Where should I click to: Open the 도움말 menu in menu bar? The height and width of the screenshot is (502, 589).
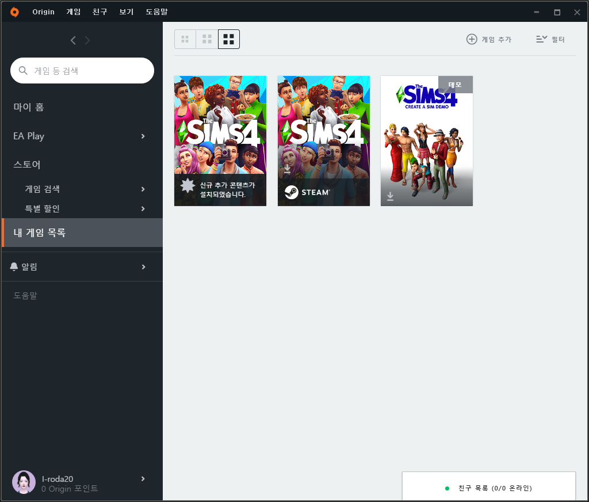[156, 12]
